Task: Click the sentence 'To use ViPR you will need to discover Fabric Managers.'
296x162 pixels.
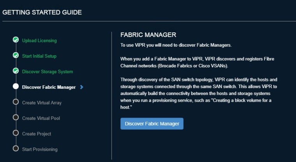Action: coord(176,45)
